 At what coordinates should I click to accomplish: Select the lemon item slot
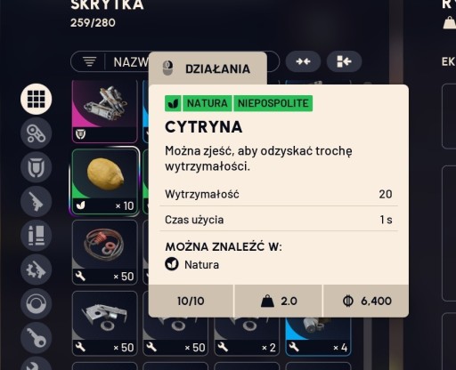(x=105, y=181)
